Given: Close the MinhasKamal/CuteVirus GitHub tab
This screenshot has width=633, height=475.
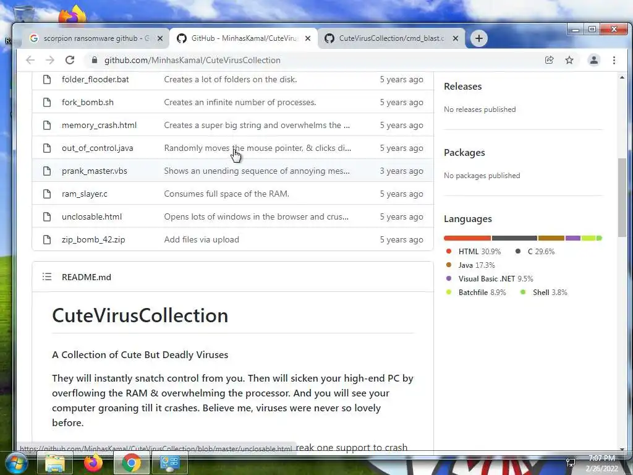Looking at the screenshot, I should 308,38.
